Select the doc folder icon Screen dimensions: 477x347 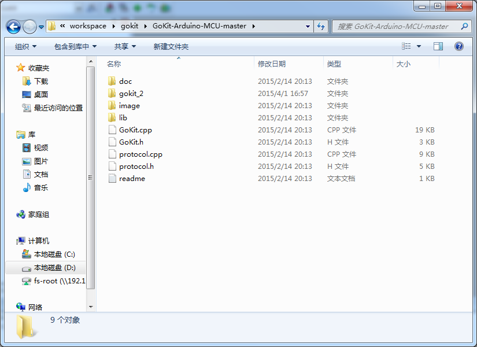112,81
